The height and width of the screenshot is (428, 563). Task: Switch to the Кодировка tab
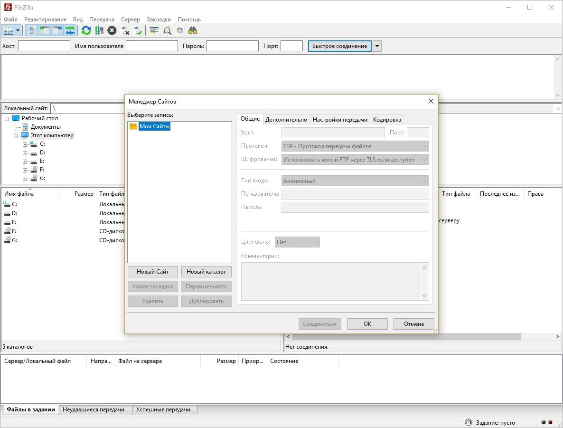coord(387,120)
